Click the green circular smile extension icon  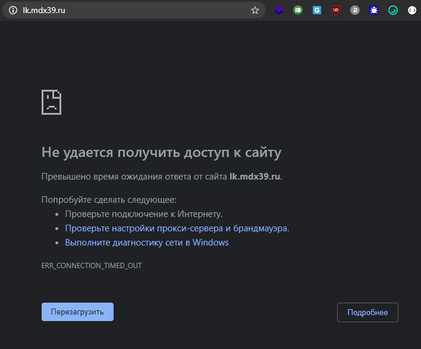[393, 10]
